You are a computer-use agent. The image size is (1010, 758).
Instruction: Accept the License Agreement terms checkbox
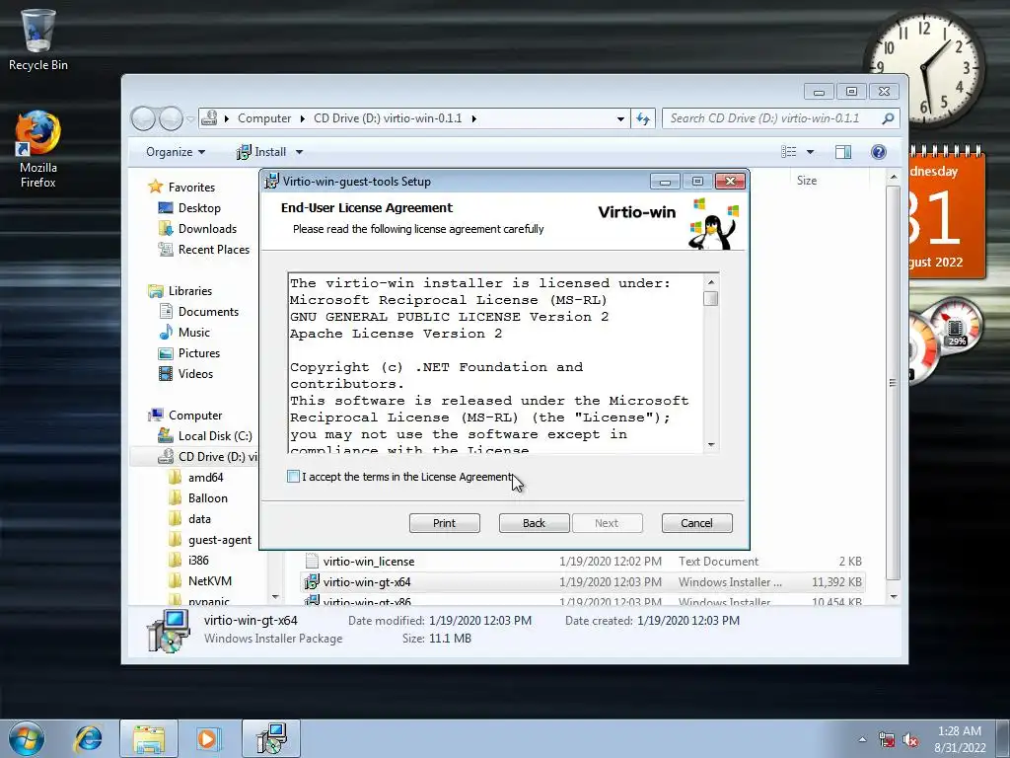point(293,477)
